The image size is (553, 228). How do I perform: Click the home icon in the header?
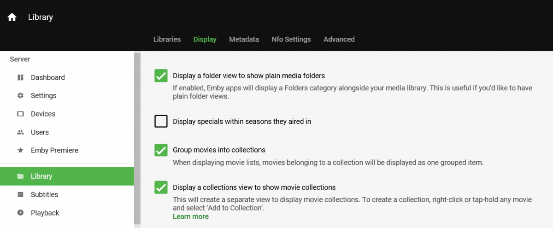click(12, 17)
